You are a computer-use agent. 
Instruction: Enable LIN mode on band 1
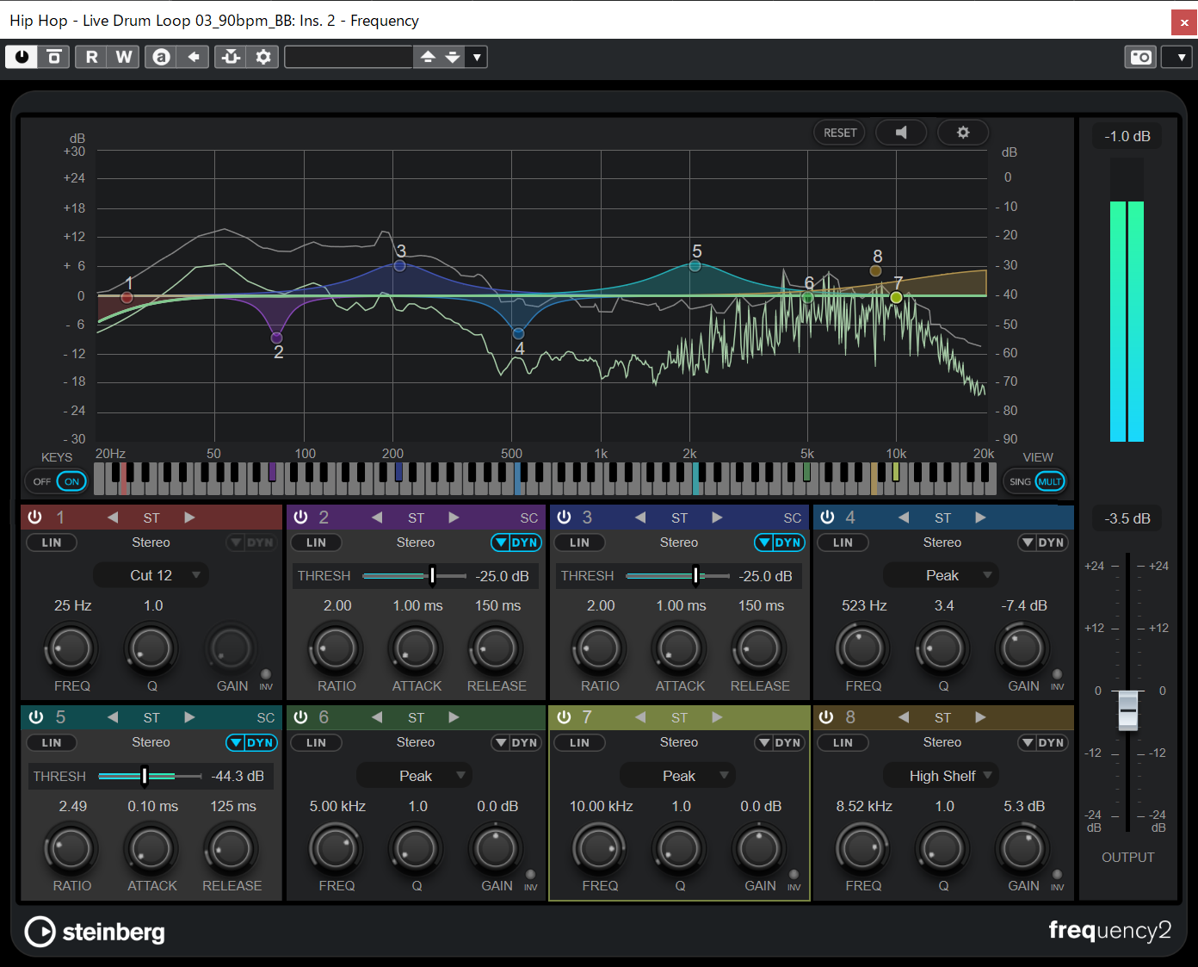point(51,542)
